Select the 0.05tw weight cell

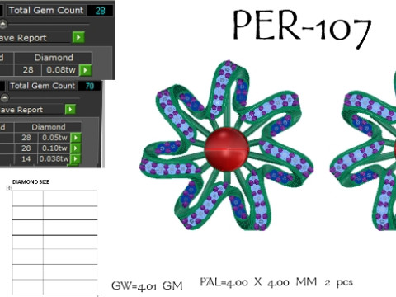(x=54, y=138)
